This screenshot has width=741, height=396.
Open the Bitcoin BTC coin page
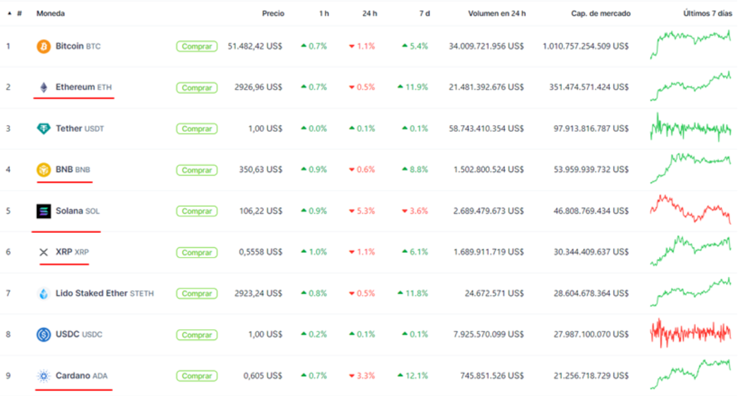click(x=78, y=46)
